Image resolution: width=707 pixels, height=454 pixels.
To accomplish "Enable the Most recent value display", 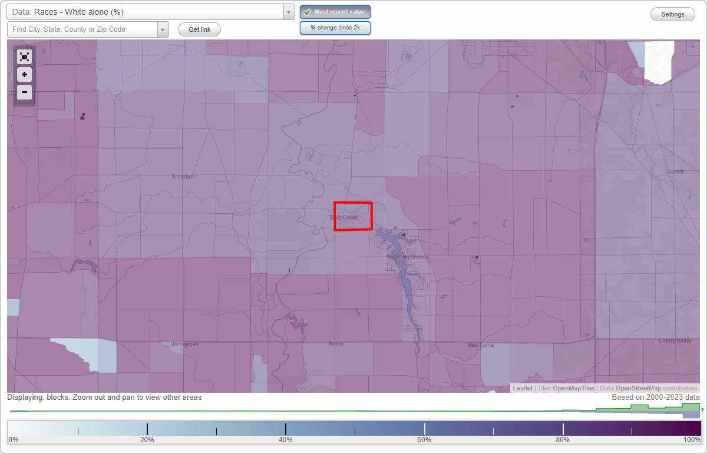I will click(335, 11).
